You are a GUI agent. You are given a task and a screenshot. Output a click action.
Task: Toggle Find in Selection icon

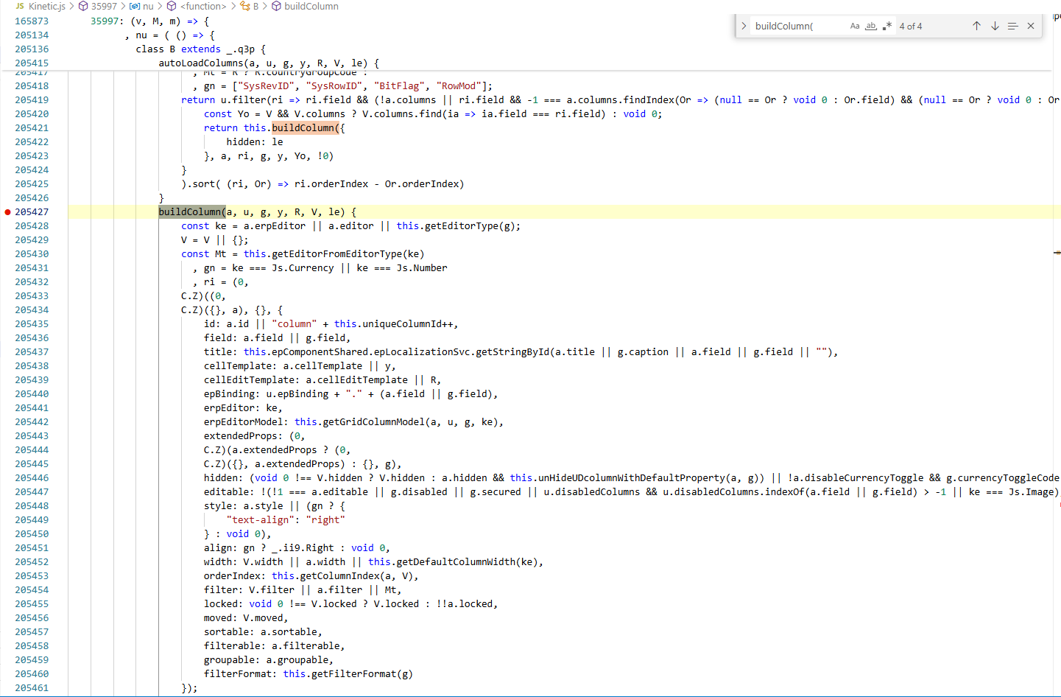[1013, 26]
